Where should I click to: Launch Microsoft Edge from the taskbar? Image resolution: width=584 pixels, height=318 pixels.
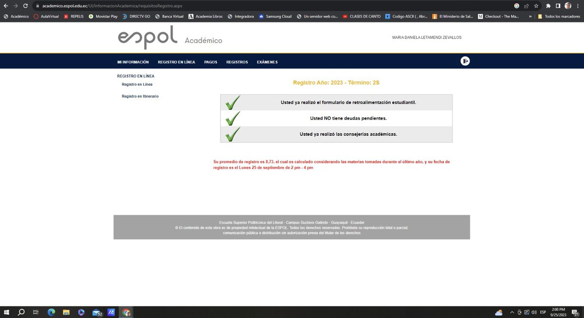pos(51,312)
